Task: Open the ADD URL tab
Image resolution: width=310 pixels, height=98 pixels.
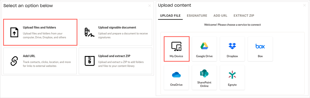Action: tap(220, 16)
